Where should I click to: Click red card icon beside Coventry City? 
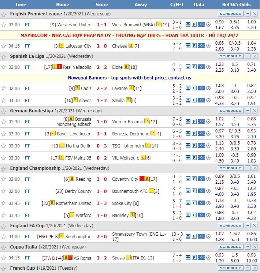142,179
